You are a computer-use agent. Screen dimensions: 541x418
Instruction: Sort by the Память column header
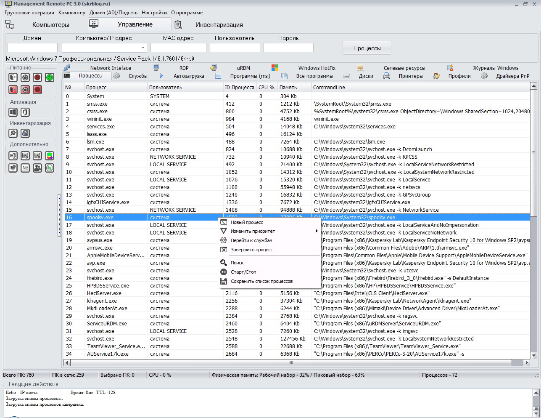[294, 88]
